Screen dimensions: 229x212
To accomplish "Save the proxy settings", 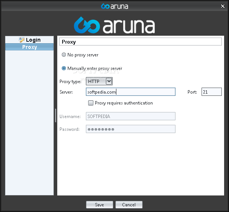I will 99,205.
